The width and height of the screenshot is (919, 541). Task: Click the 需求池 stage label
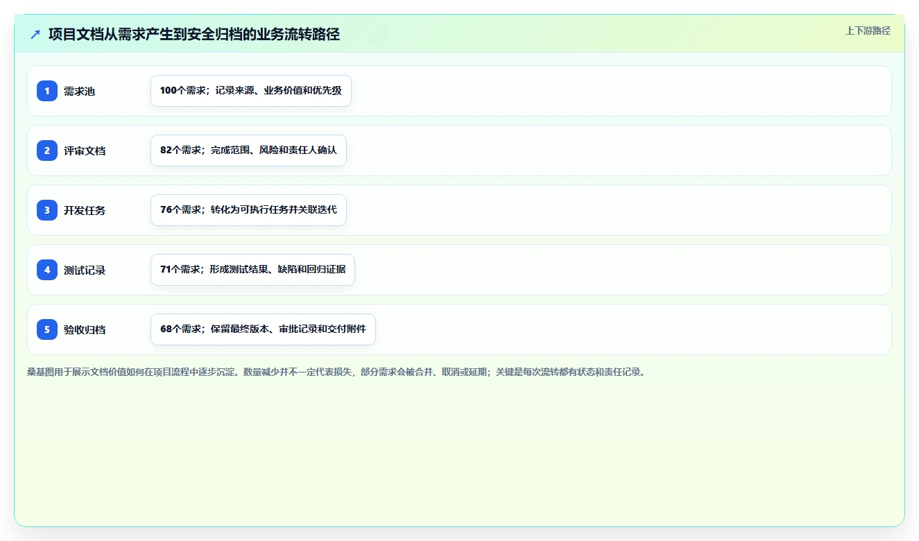tap(79, 91)
